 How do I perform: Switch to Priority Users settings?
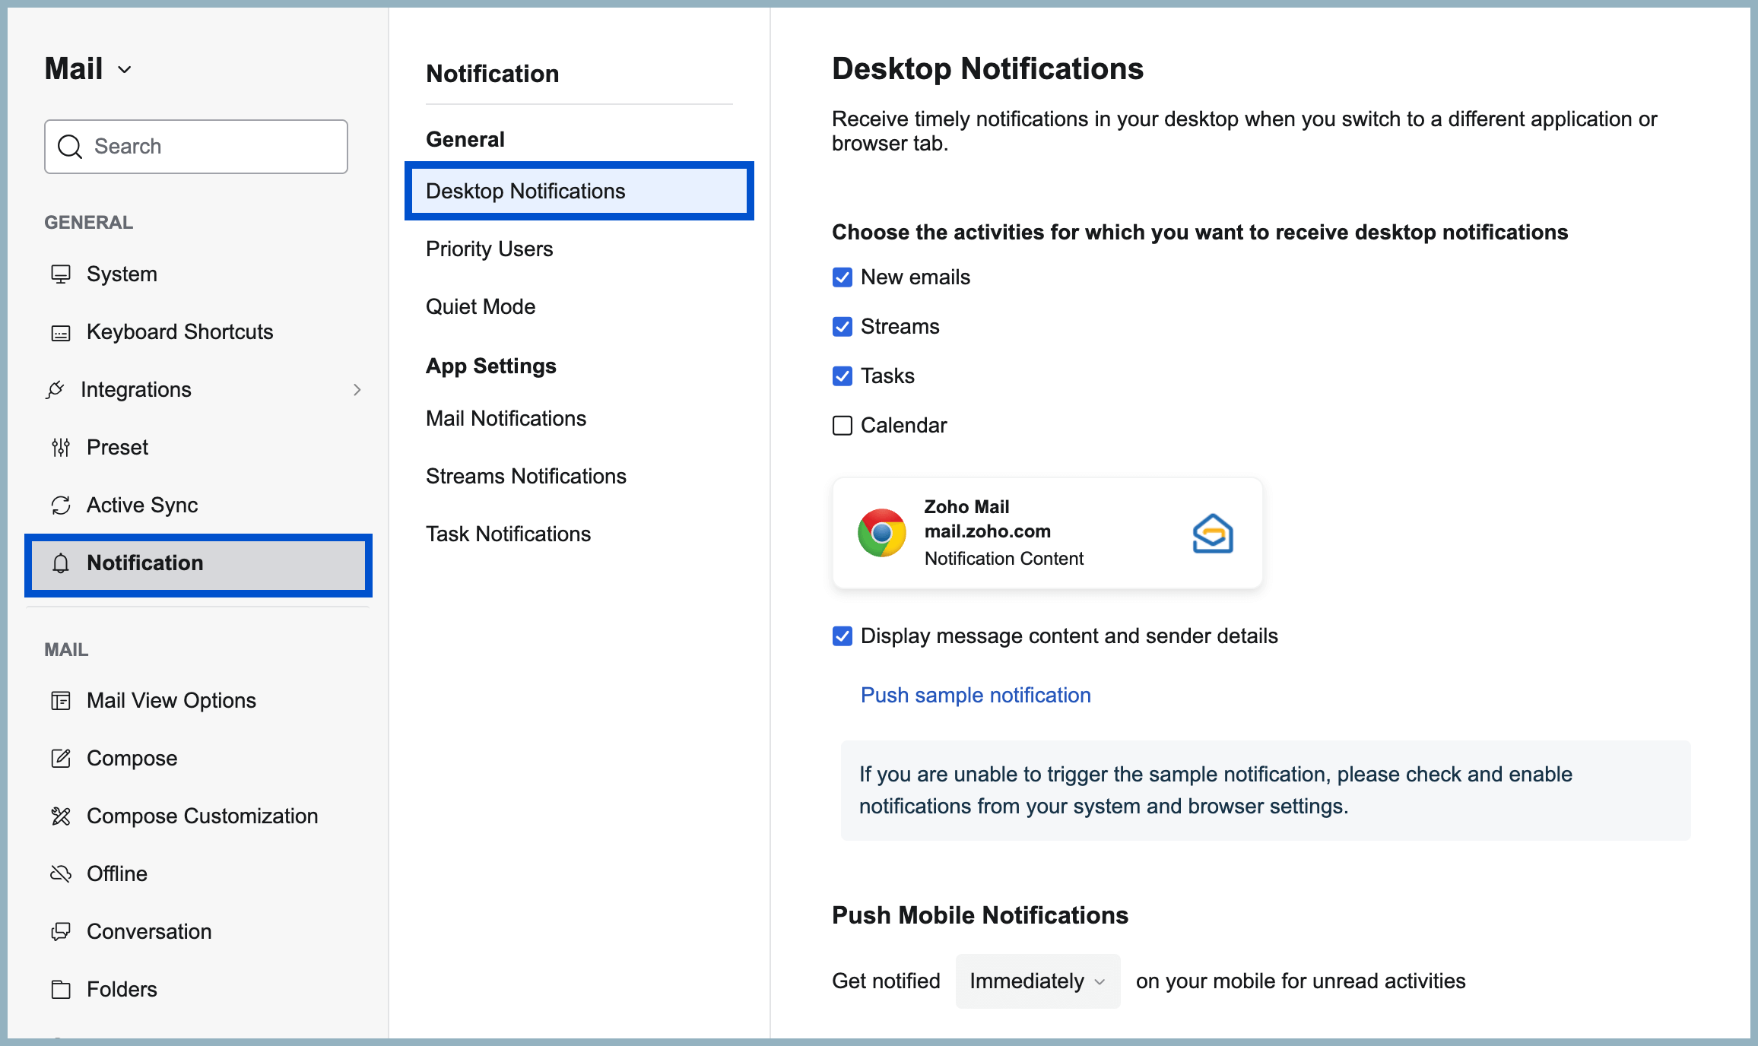click(x=489, y=249)
